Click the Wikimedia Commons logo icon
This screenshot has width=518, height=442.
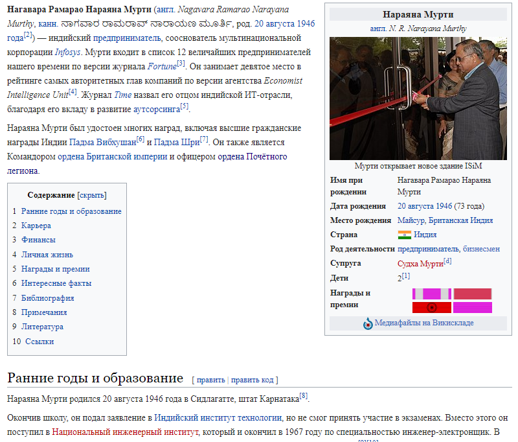click(368, 323)
